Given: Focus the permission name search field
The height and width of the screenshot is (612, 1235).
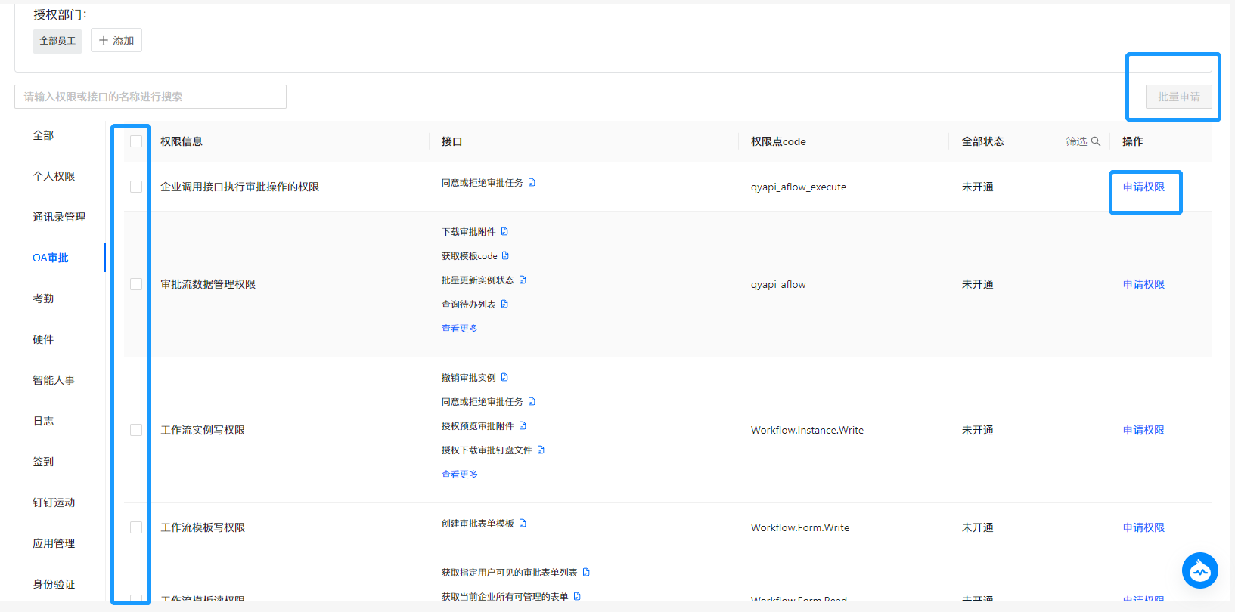Looking at the screenshot, I should click(150, 97).
